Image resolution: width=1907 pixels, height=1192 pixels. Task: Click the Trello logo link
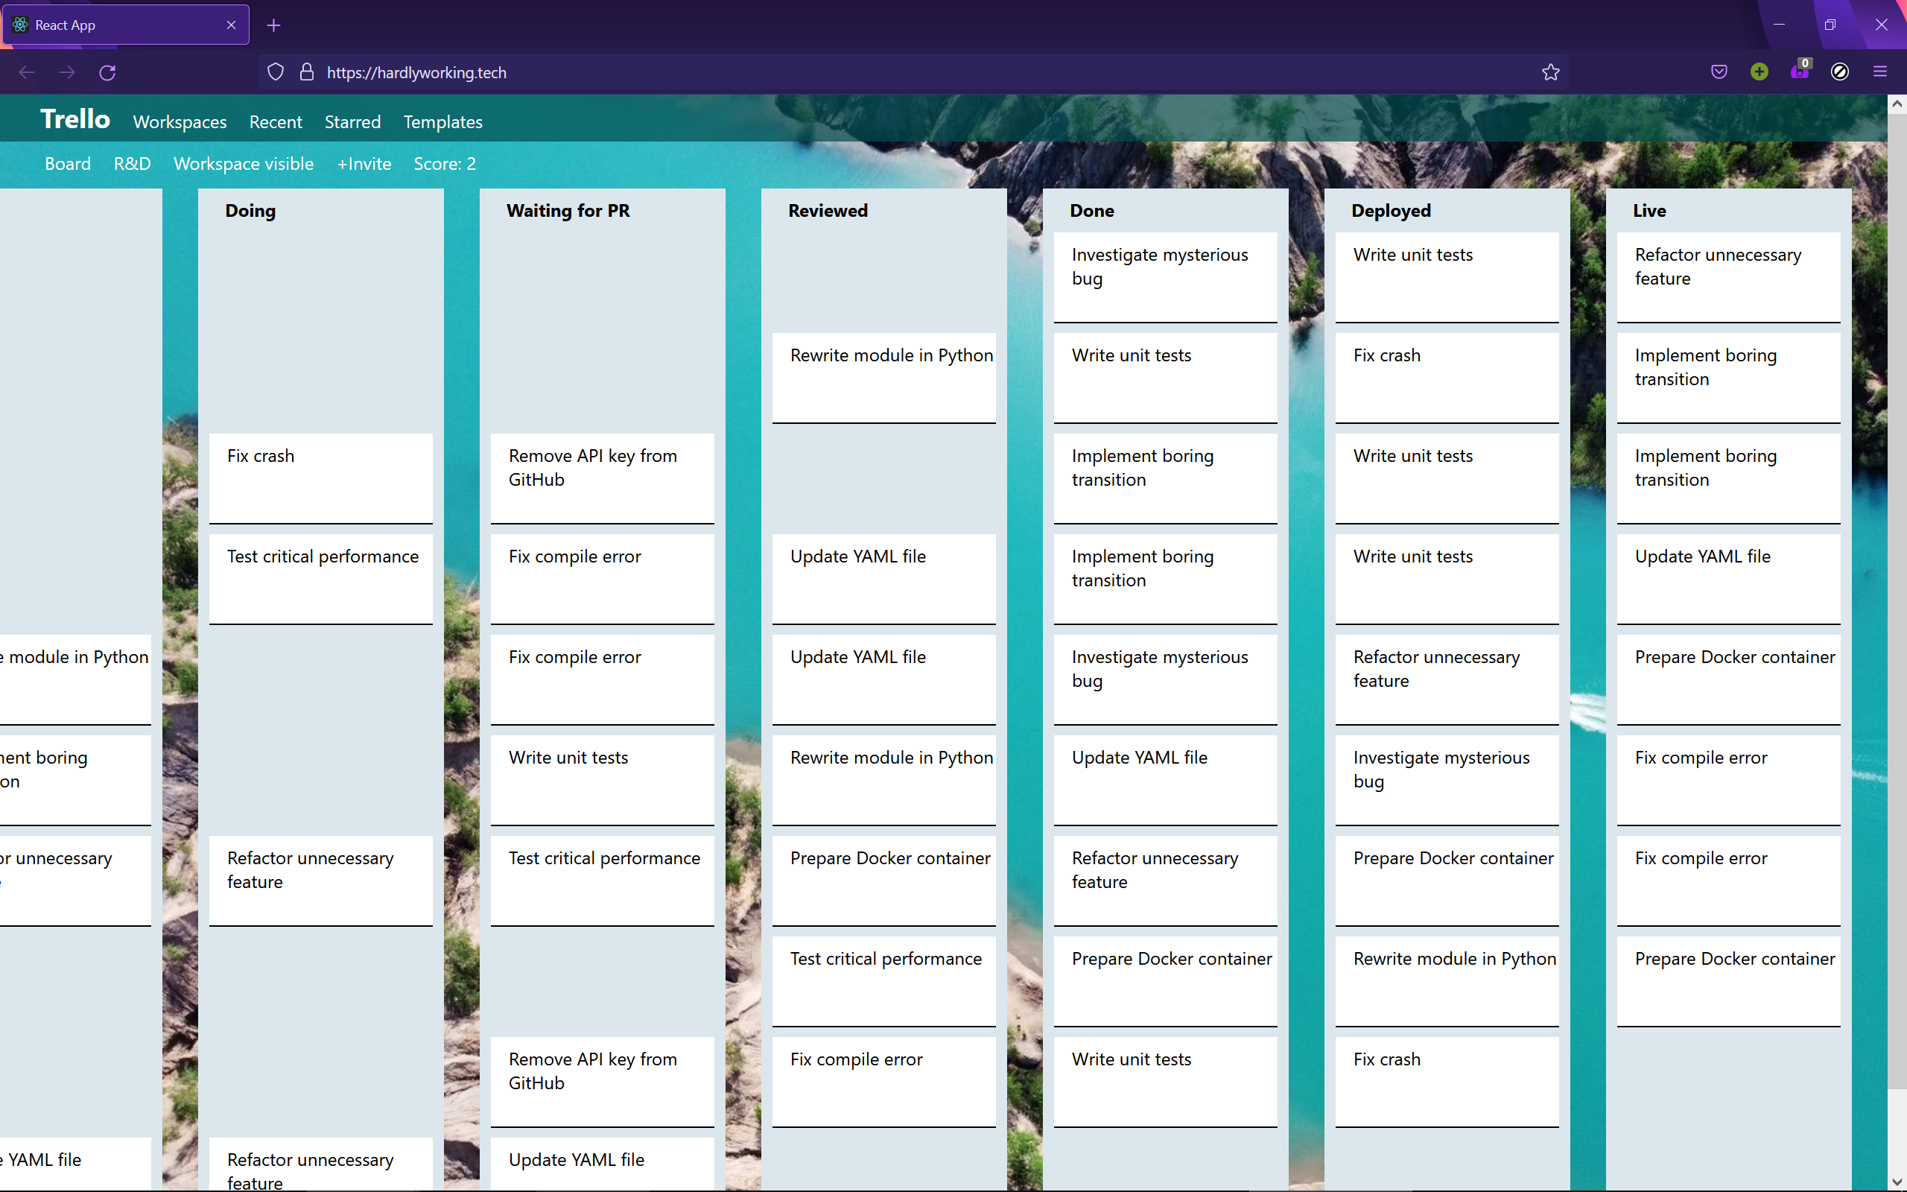tap(74, 119)
